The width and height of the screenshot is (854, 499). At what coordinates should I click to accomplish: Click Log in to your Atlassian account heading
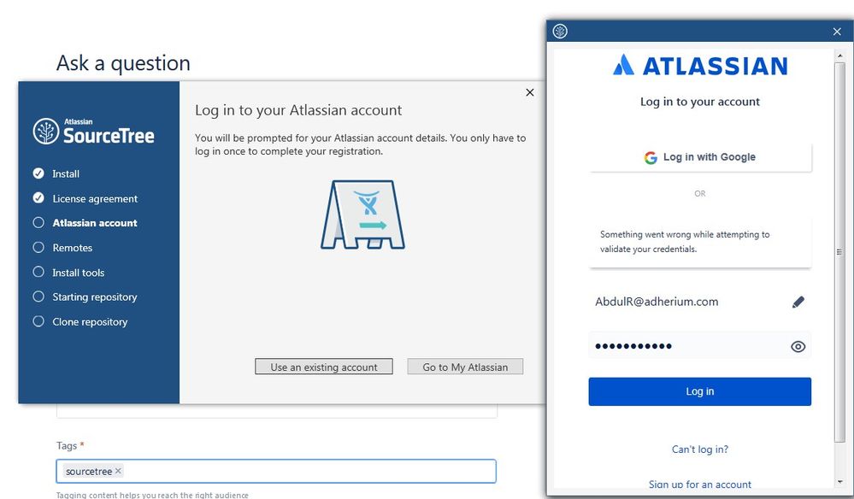[298, 110]
